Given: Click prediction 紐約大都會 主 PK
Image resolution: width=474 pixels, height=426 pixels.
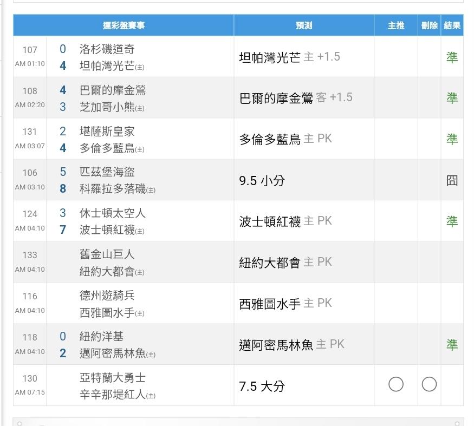Looking at the screenshot, I should point(285,262).
